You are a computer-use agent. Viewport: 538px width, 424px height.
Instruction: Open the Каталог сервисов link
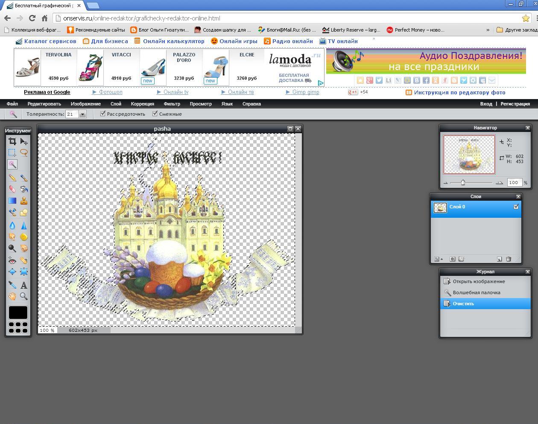[50, 41]
